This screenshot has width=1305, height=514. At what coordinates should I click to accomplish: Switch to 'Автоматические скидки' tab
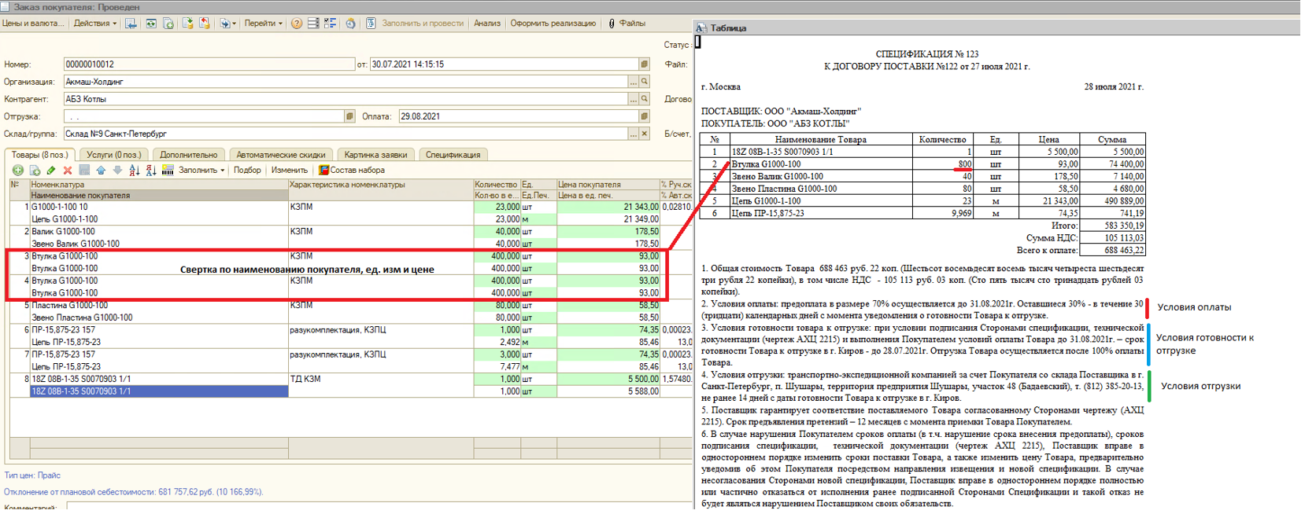coord(281,155)
